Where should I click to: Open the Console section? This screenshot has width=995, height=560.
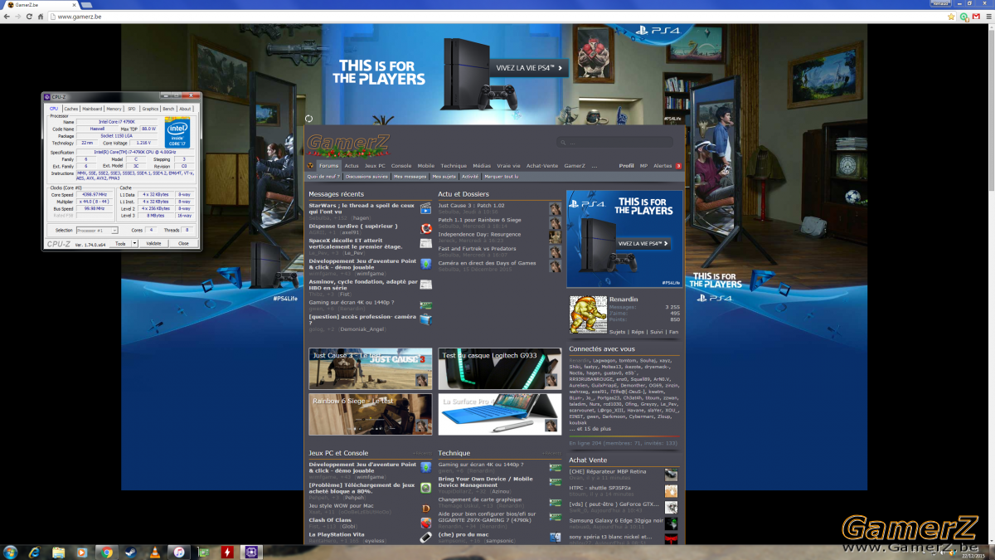click(401, 166)
